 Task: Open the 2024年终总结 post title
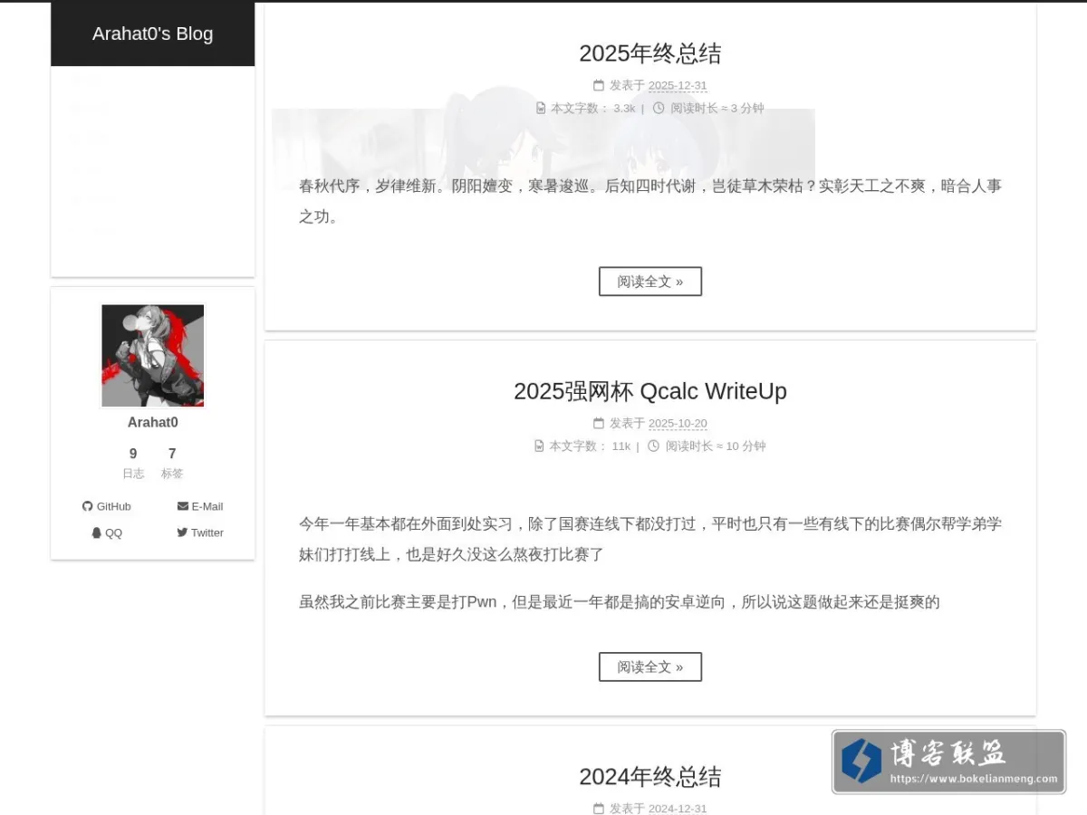point(650,777)
